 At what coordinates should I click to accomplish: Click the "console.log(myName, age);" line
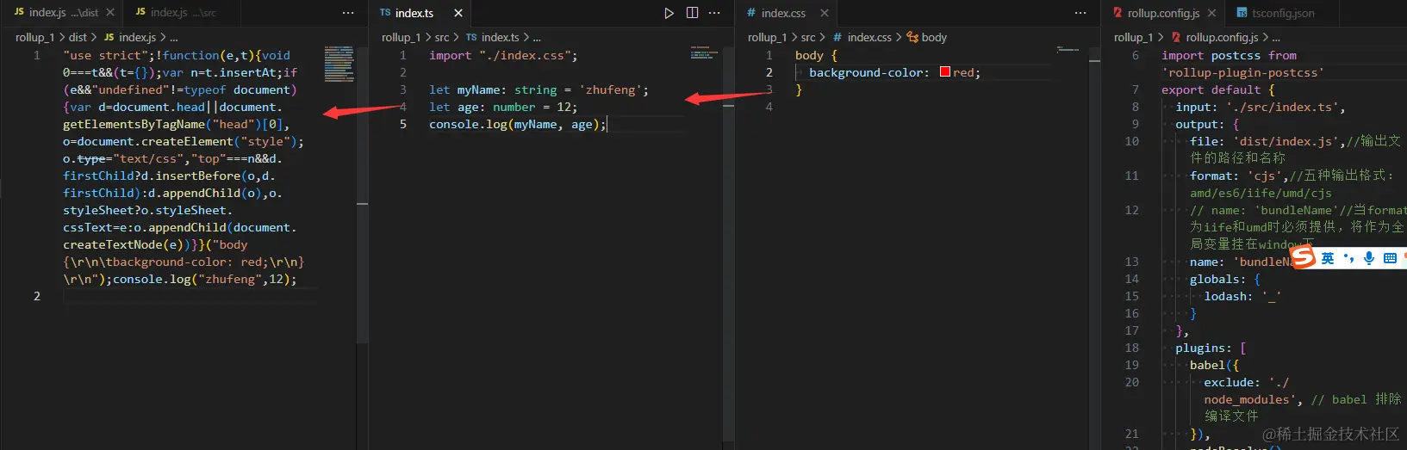click(518, 124)
